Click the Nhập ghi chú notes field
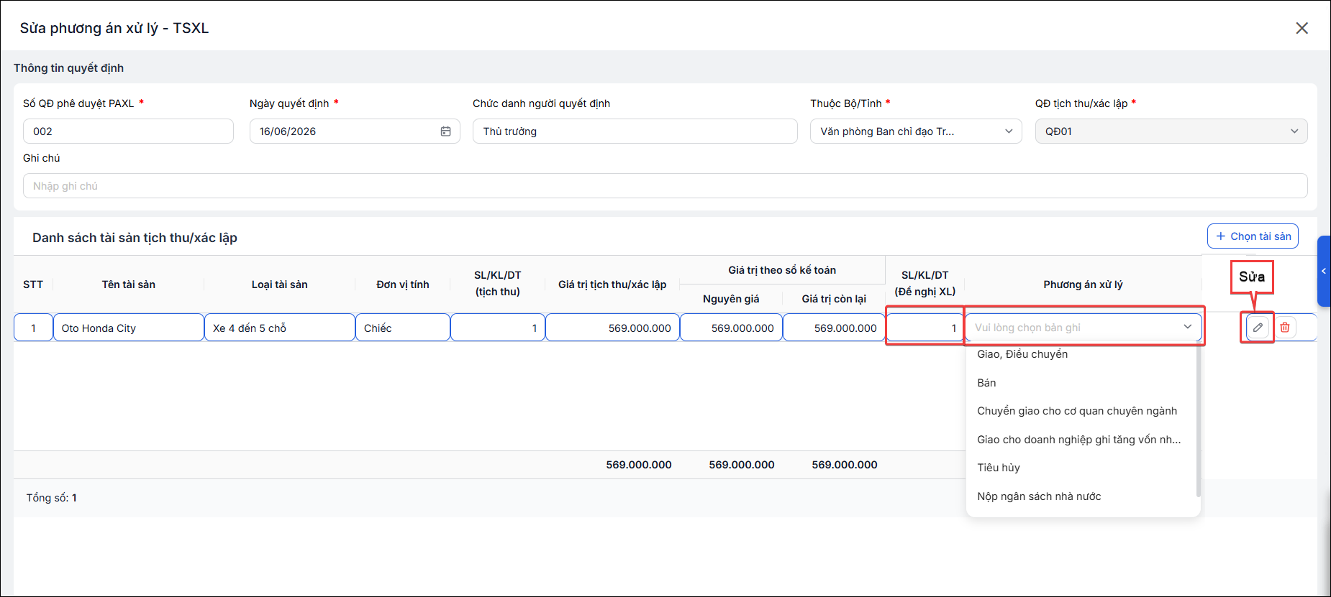 (x=665, y=186)
